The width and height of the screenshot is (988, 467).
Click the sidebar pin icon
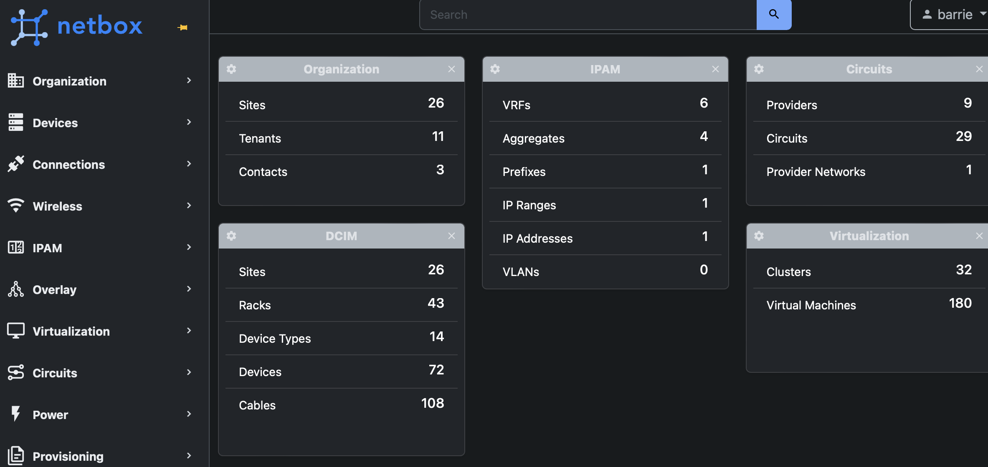pos(182,28)
